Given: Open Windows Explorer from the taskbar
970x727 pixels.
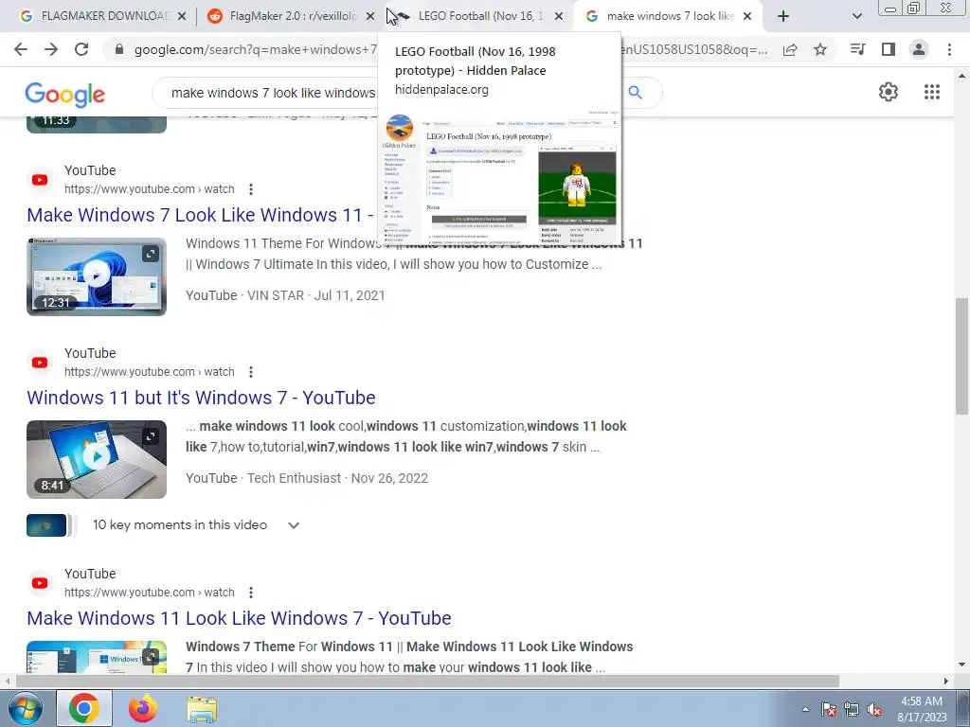Looking at the screenshot, I should 203,709.
